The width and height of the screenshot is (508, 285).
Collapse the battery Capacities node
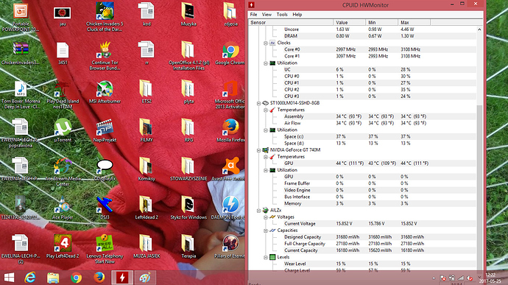tap(265, 231)
